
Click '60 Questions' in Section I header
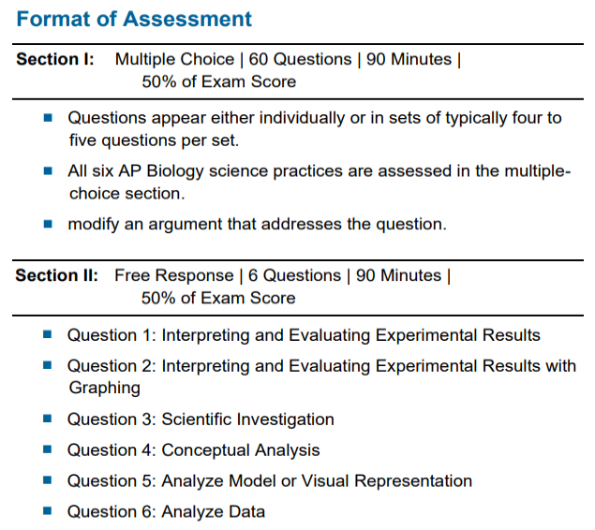click(x=300, y=59)
